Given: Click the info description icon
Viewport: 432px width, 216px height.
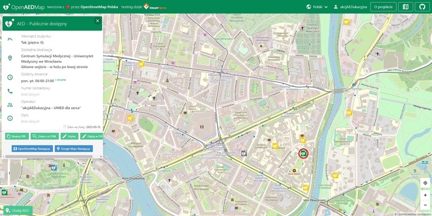Looking at the screenshot, I should [x=10, y=118].
